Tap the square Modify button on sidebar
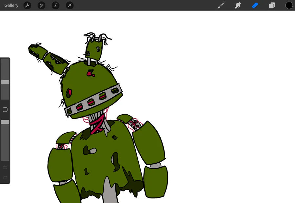Screen dimensions: 295x203 click(x=5, y=110)
